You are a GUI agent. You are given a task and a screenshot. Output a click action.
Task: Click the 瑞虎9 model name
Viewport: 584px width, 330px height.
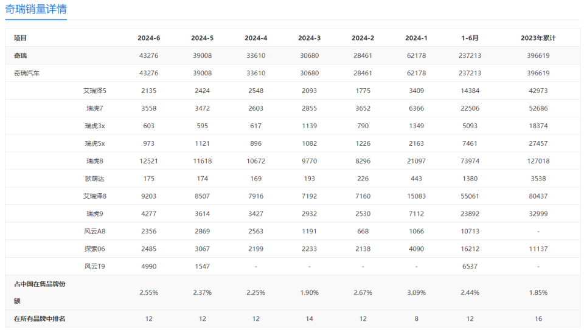click(94, 214)
